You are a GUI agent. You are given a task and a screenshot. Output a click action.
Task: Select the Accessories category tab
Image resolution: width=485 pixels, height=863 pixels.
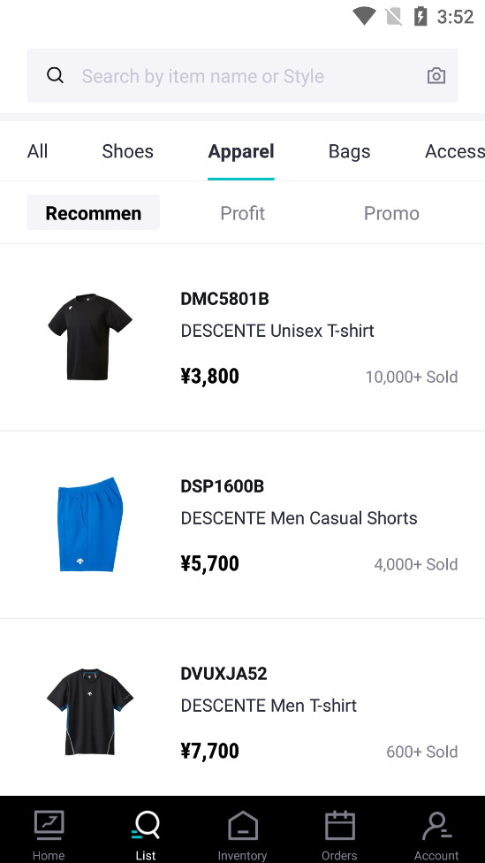(x=455, y=151)
